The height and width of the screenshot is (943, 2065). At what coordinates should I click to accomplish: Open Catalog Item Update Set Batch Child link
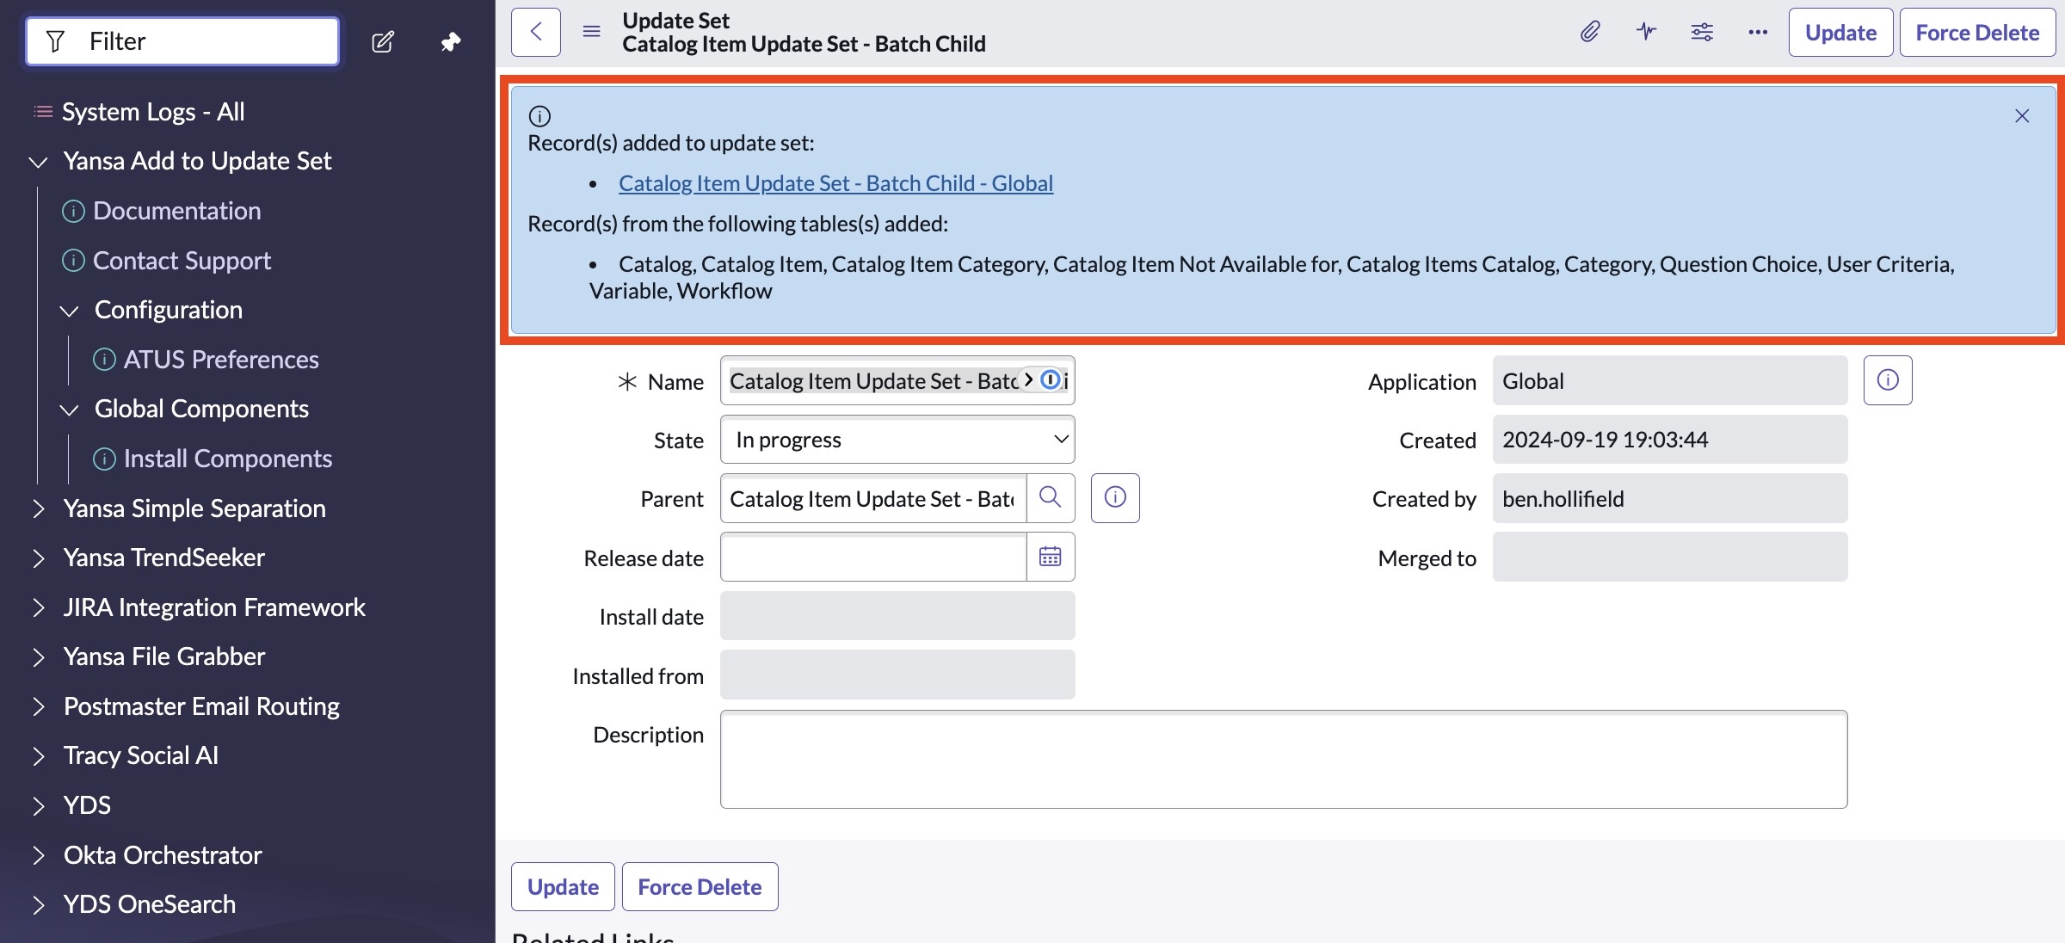(x=835, y=183)
